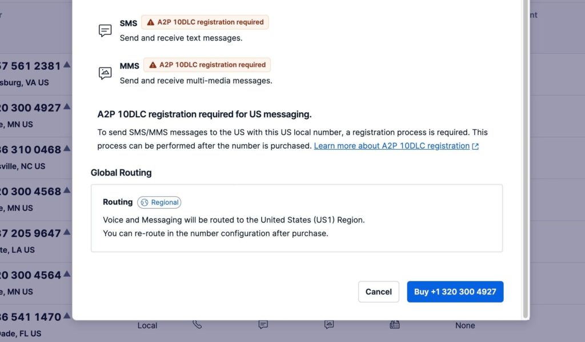Click the external link icon after registration link
The width and height of the screenshot is (585, 342).
pos(475,146)
